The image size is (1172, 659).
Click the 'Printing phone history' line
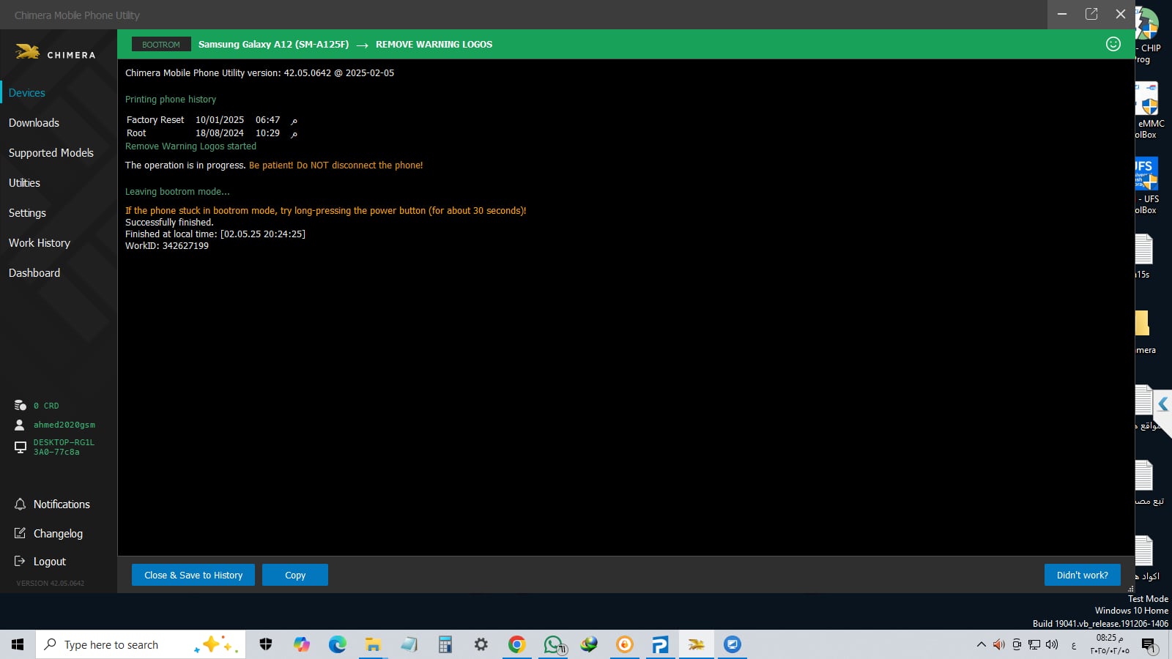click(x=171, y=100)
